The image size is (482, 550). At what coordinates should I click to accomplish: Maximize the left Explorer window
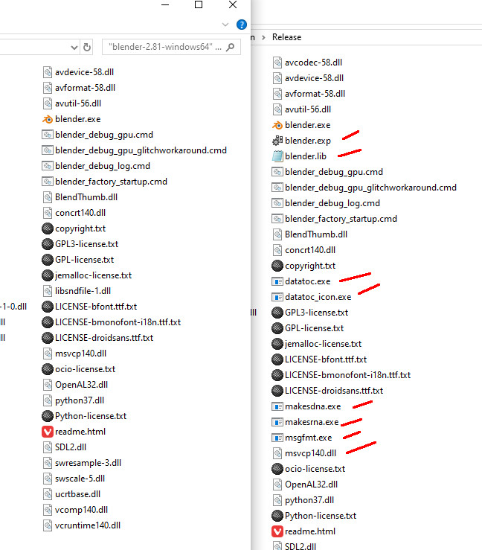[199, 4]
